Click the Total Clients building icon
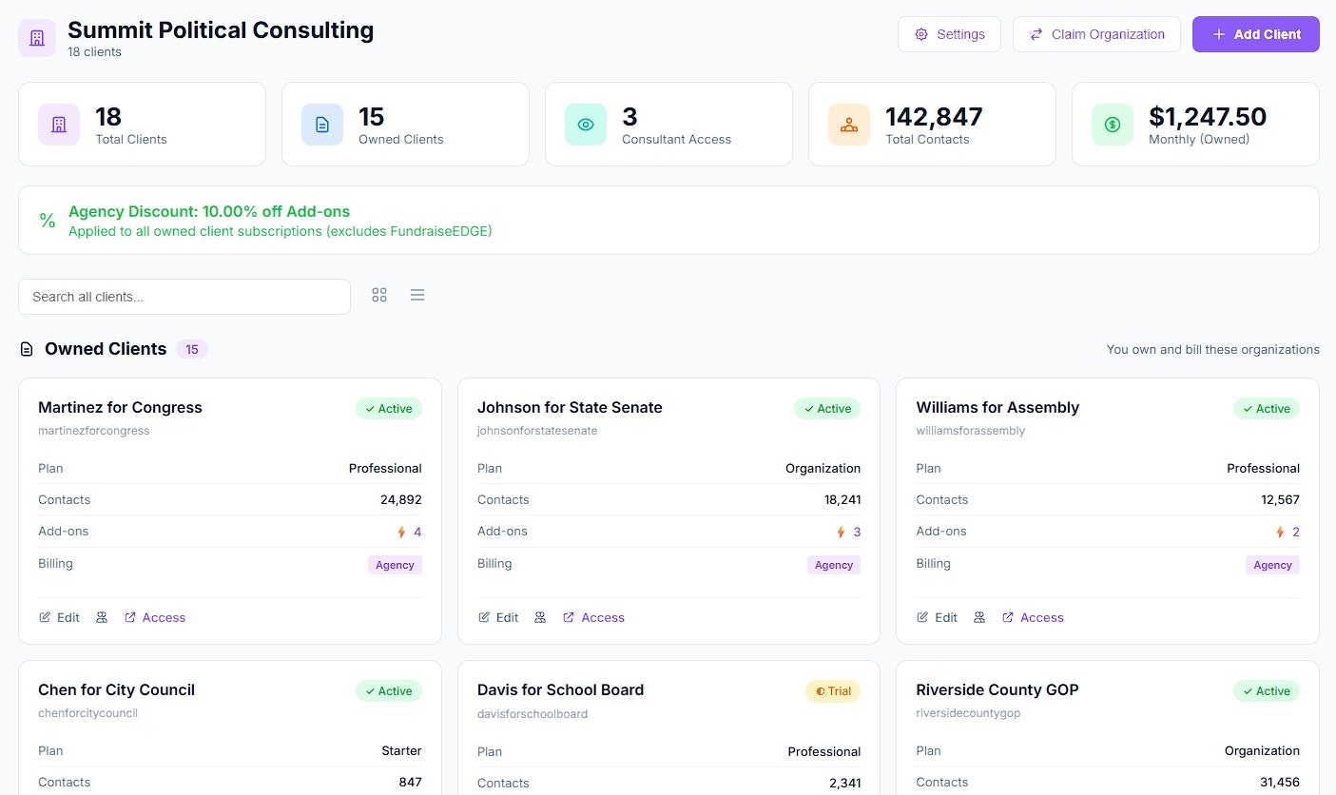The width and height of the screenshot is (1336, 795). pos(59,125)
